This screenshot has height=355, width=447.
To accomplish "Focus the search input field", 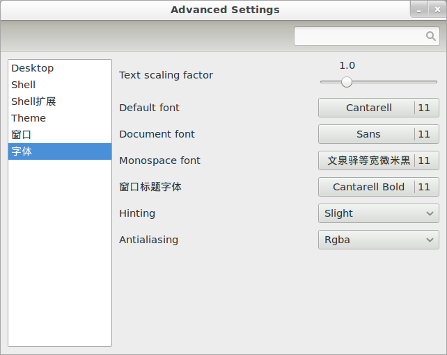I will tap(359, 36).
